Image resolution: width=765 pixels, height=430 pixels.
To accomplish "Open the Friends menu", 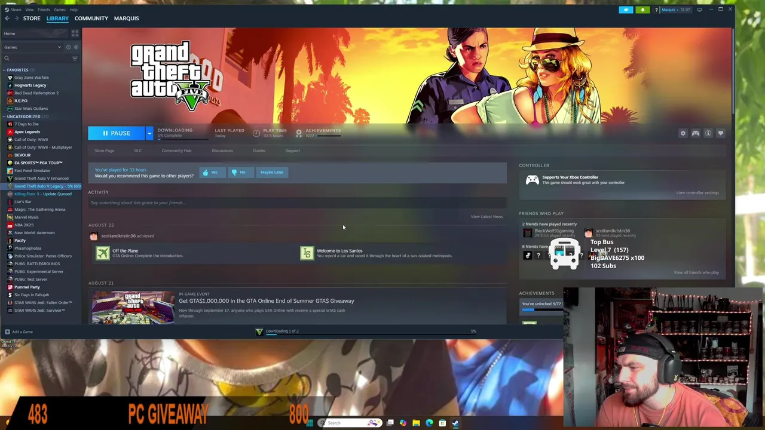I will [44, 10].
